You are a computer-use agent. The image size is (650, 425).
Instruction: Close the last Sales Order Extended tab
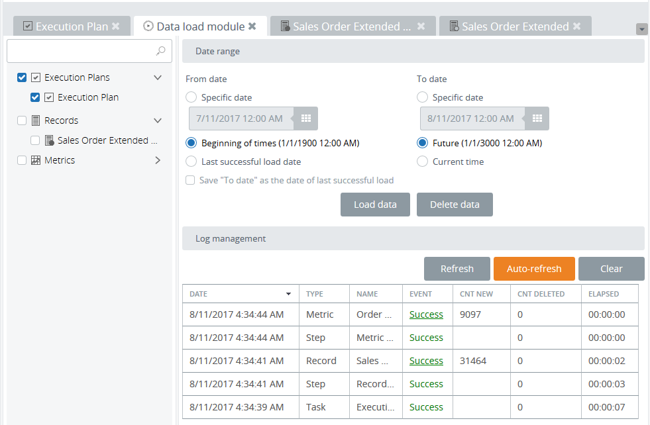[x=576, y=26]
